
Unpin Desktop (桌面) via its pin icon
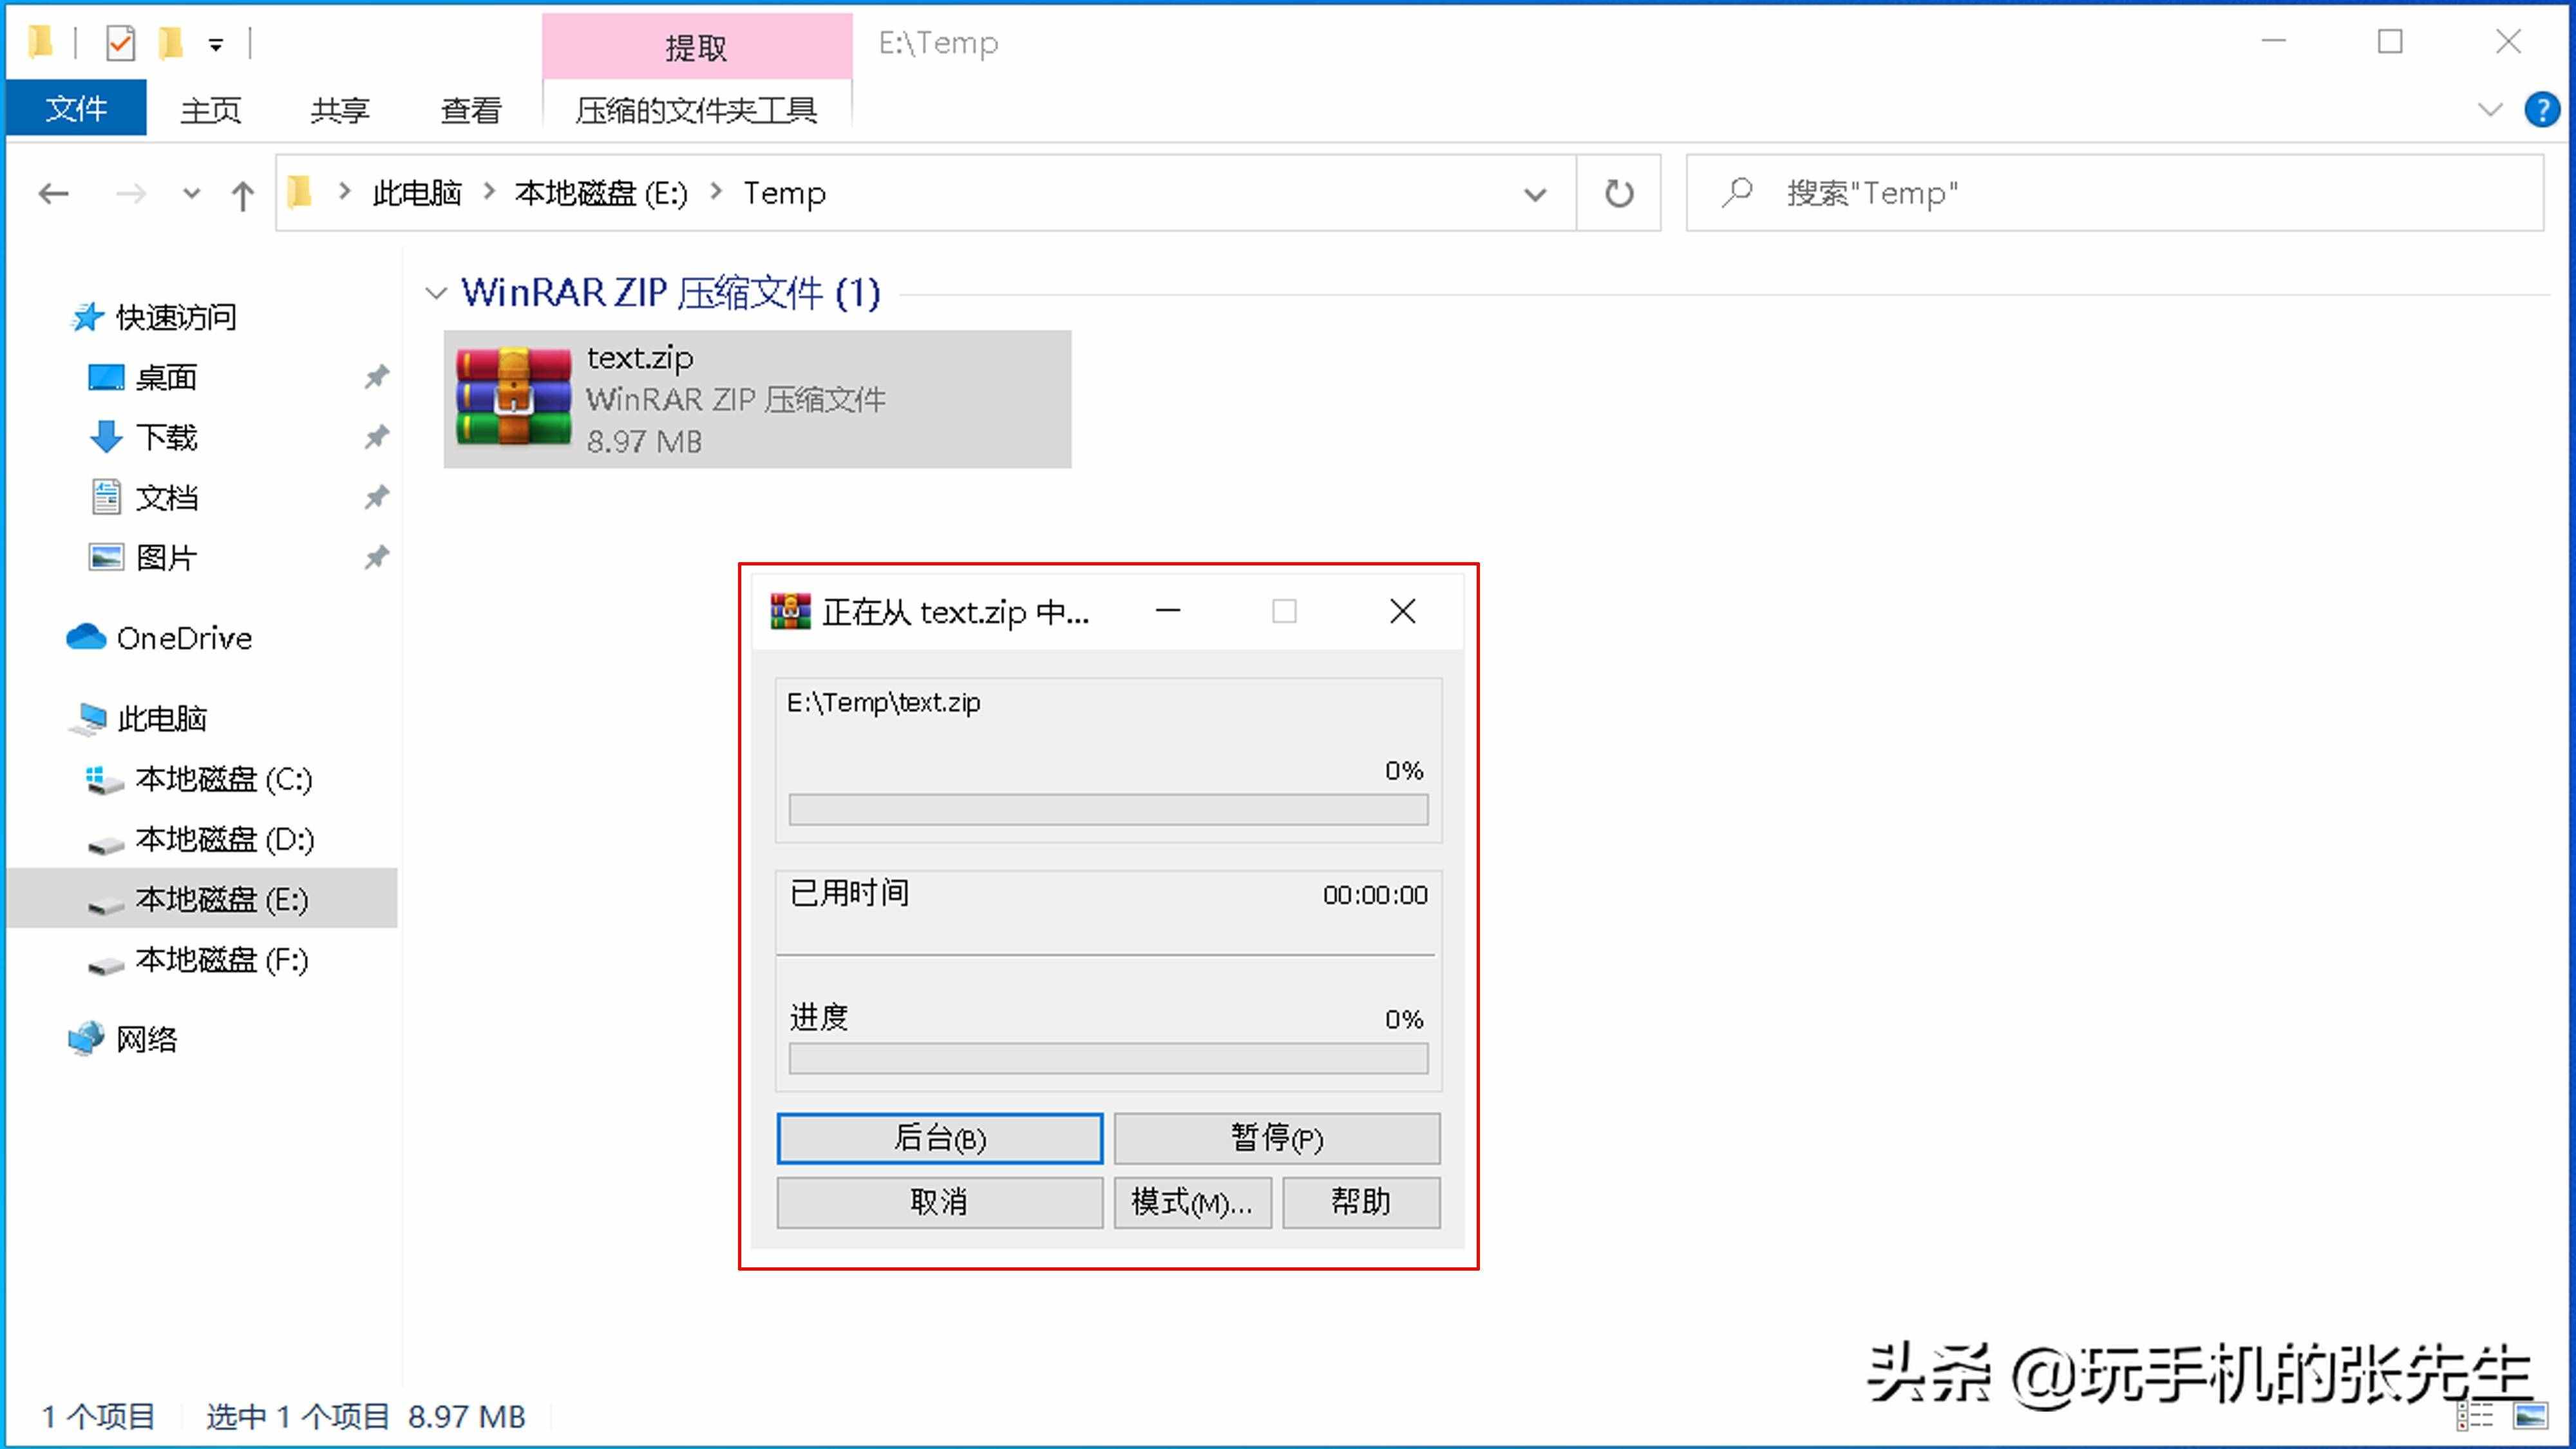[376, 377]
